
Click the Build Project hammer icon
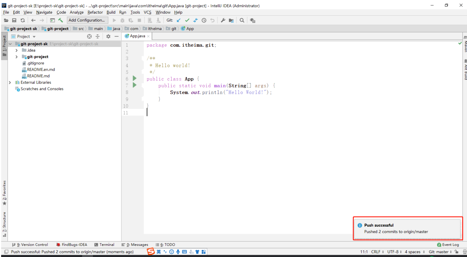pyautogui.click(x=61, y=20)
